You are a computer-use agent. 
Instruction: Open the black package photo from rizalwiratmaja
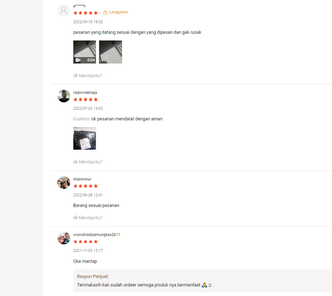coord(85,138)
